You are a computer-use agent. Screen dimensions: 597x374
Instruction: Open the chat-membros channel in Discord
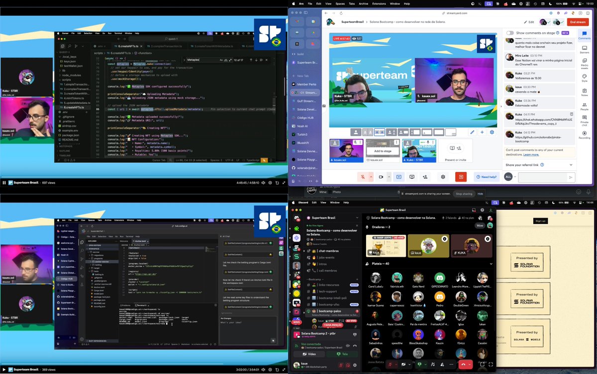[x=328, y=251]
